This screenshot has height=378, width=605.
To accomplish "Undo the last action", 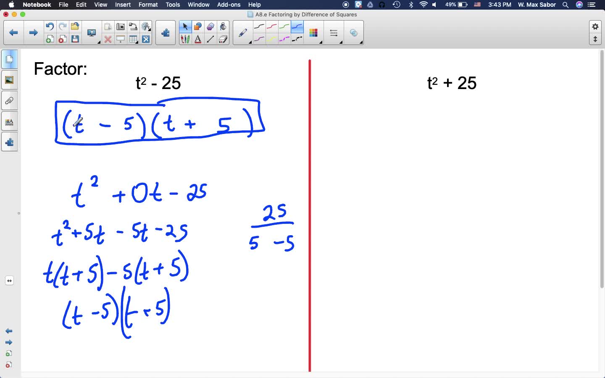I will tap(50, 26).
